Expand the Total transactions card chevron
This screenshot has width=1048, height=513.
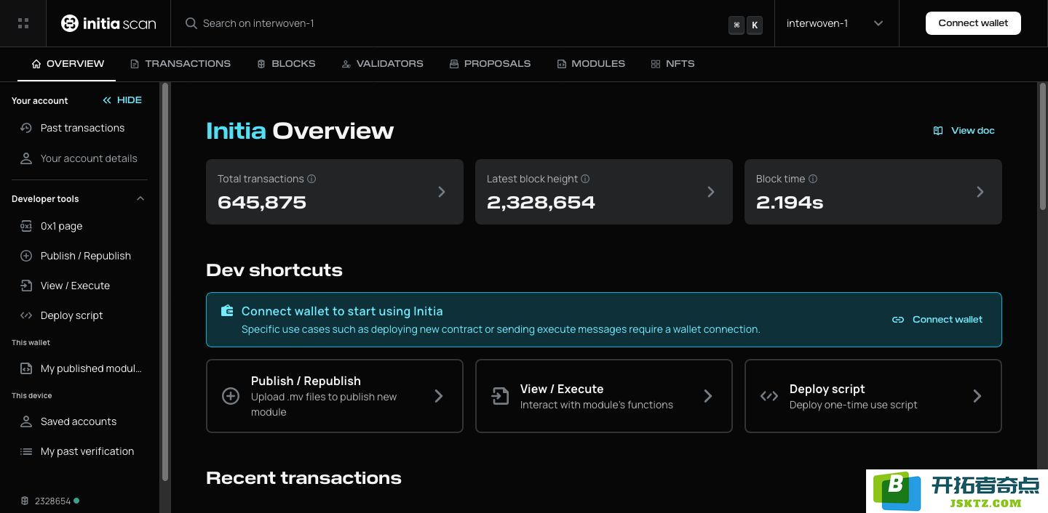pos(442,192)
